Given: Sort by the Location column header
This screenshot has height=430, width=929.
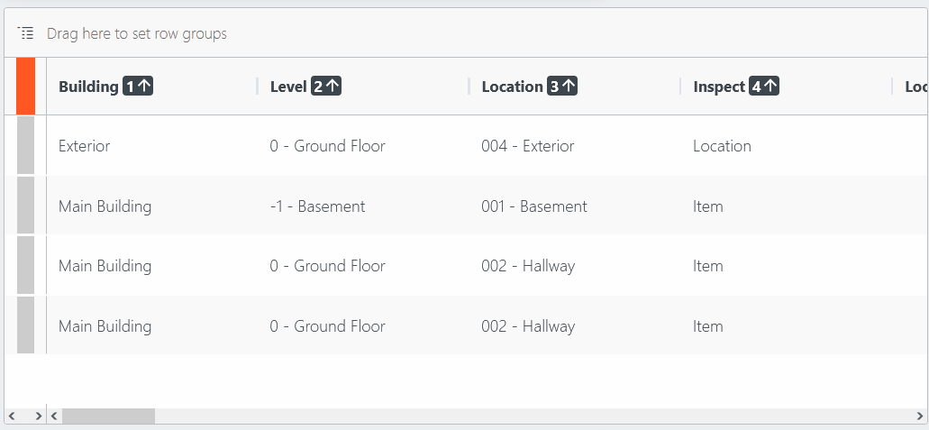Looking at the screenshot, I should coord(512,87).
